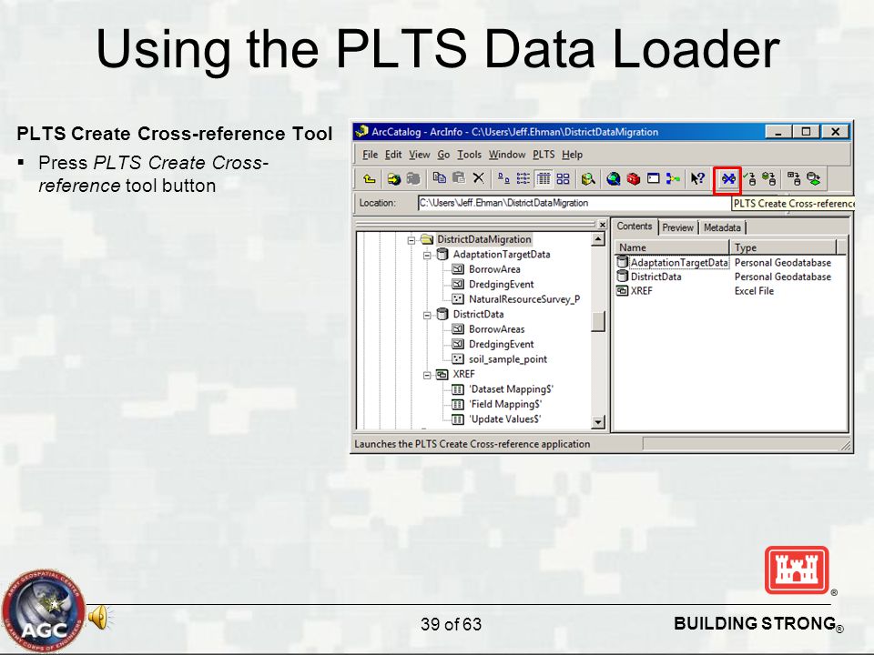This screenshot has height=655, width=874.
Task: Select DredgingEvent under AdaptationTargetData
Action: pos(501,285)
